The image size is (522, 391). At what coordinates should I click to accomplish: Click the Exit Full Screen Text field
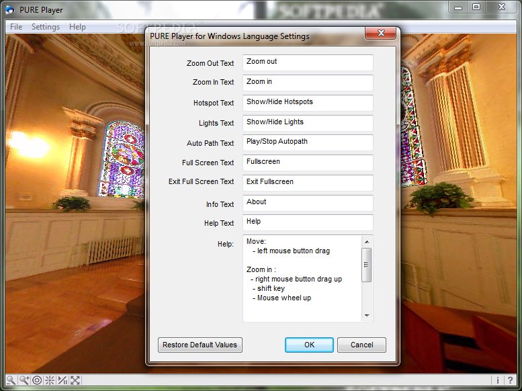coord(308,183)
